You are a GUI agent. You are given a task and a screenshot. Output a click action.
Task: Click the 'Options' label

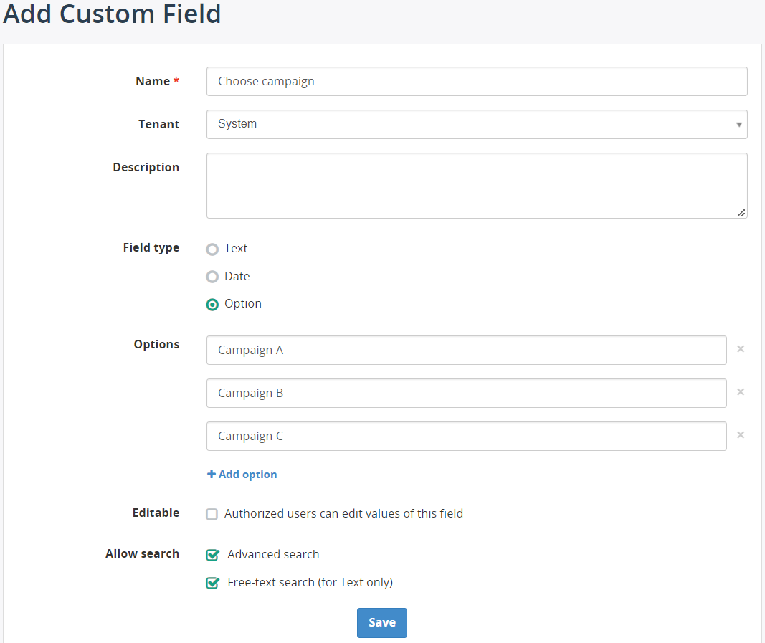click(x=156, y=344)
